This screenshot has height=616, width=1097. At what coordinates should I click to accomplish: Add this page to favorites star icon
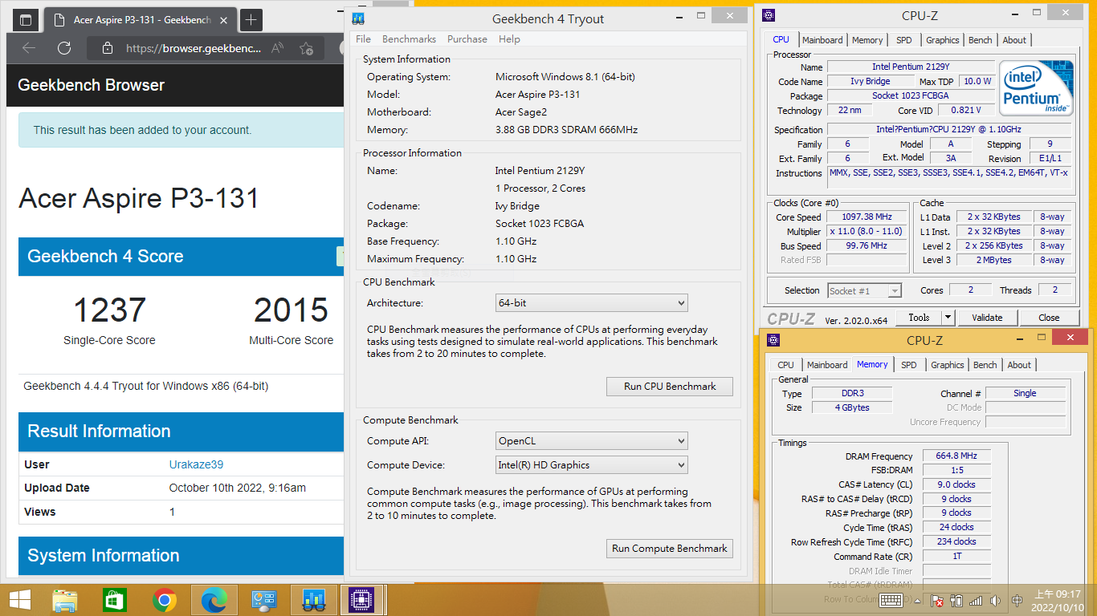(306, 48)
